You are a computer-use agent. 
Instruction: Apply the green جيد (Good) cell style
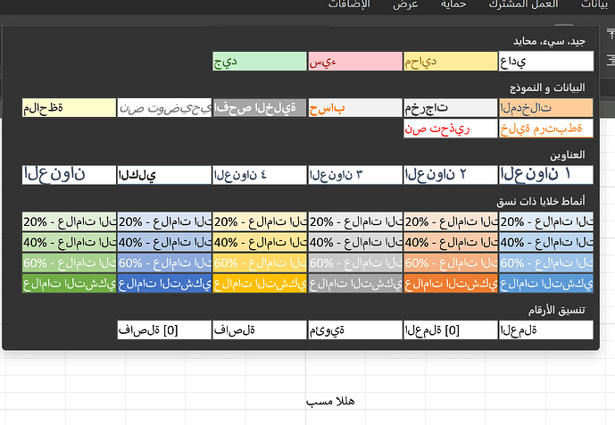click(259, 62)
